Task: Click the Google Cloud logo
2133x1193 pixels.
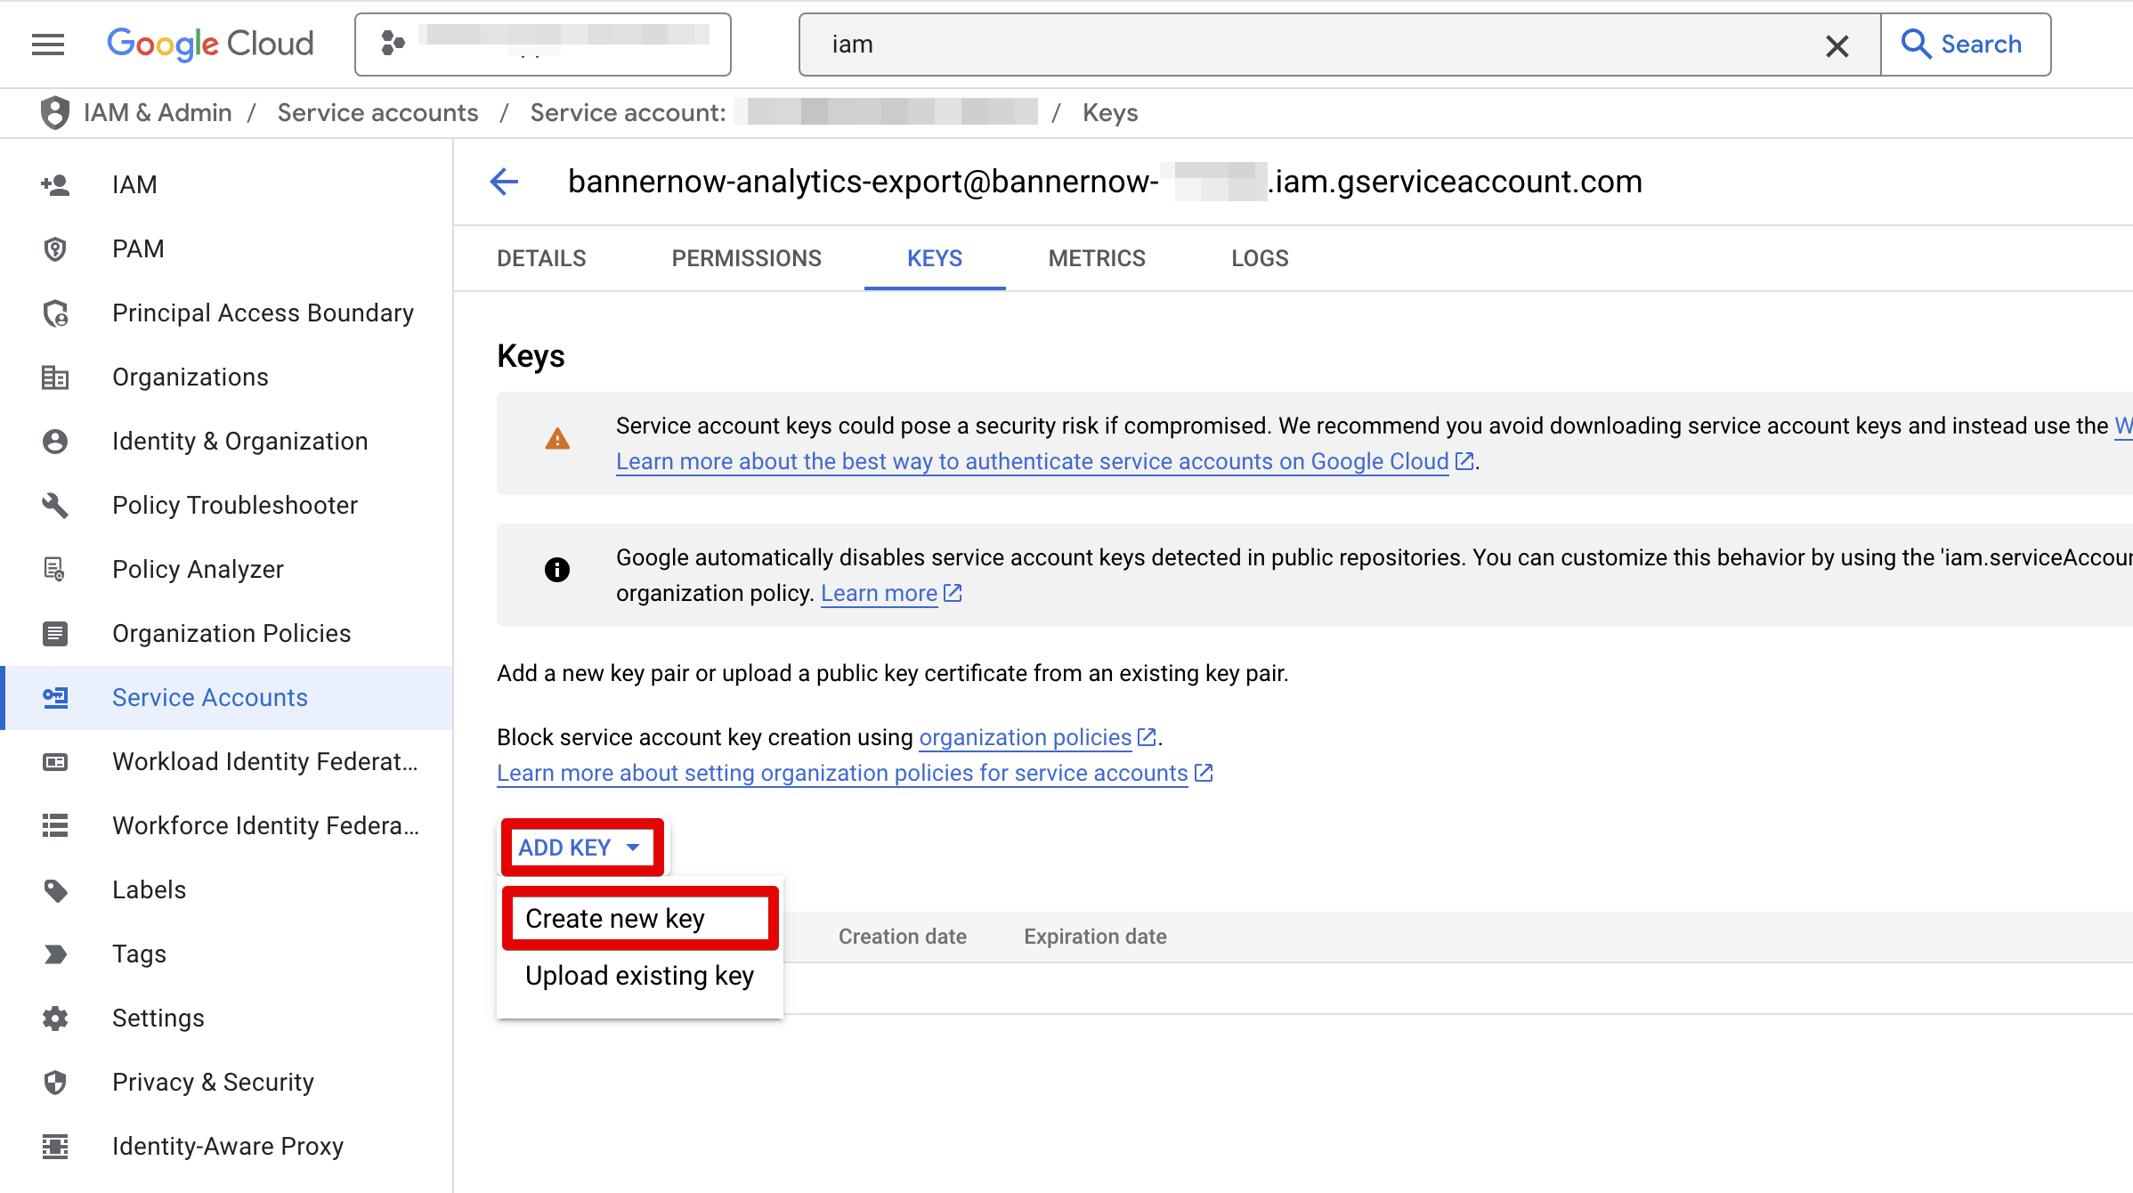Action: tap(210, 44)
